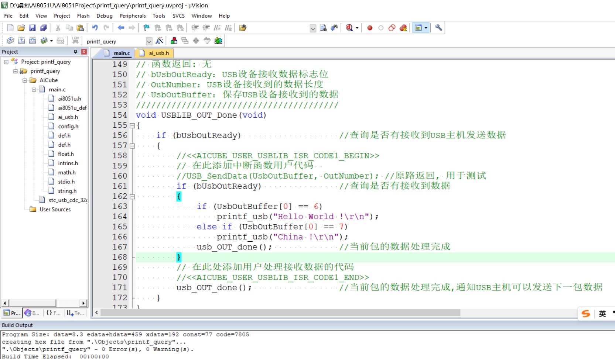Screen dimensions: 615x359
Task: Click the editor horizontal scrollbar track
Action: tap(517, 313)
